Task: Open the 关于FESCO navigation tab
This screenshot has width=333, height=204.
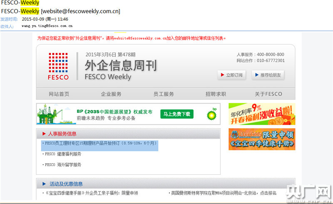Action: click(268, 94)
